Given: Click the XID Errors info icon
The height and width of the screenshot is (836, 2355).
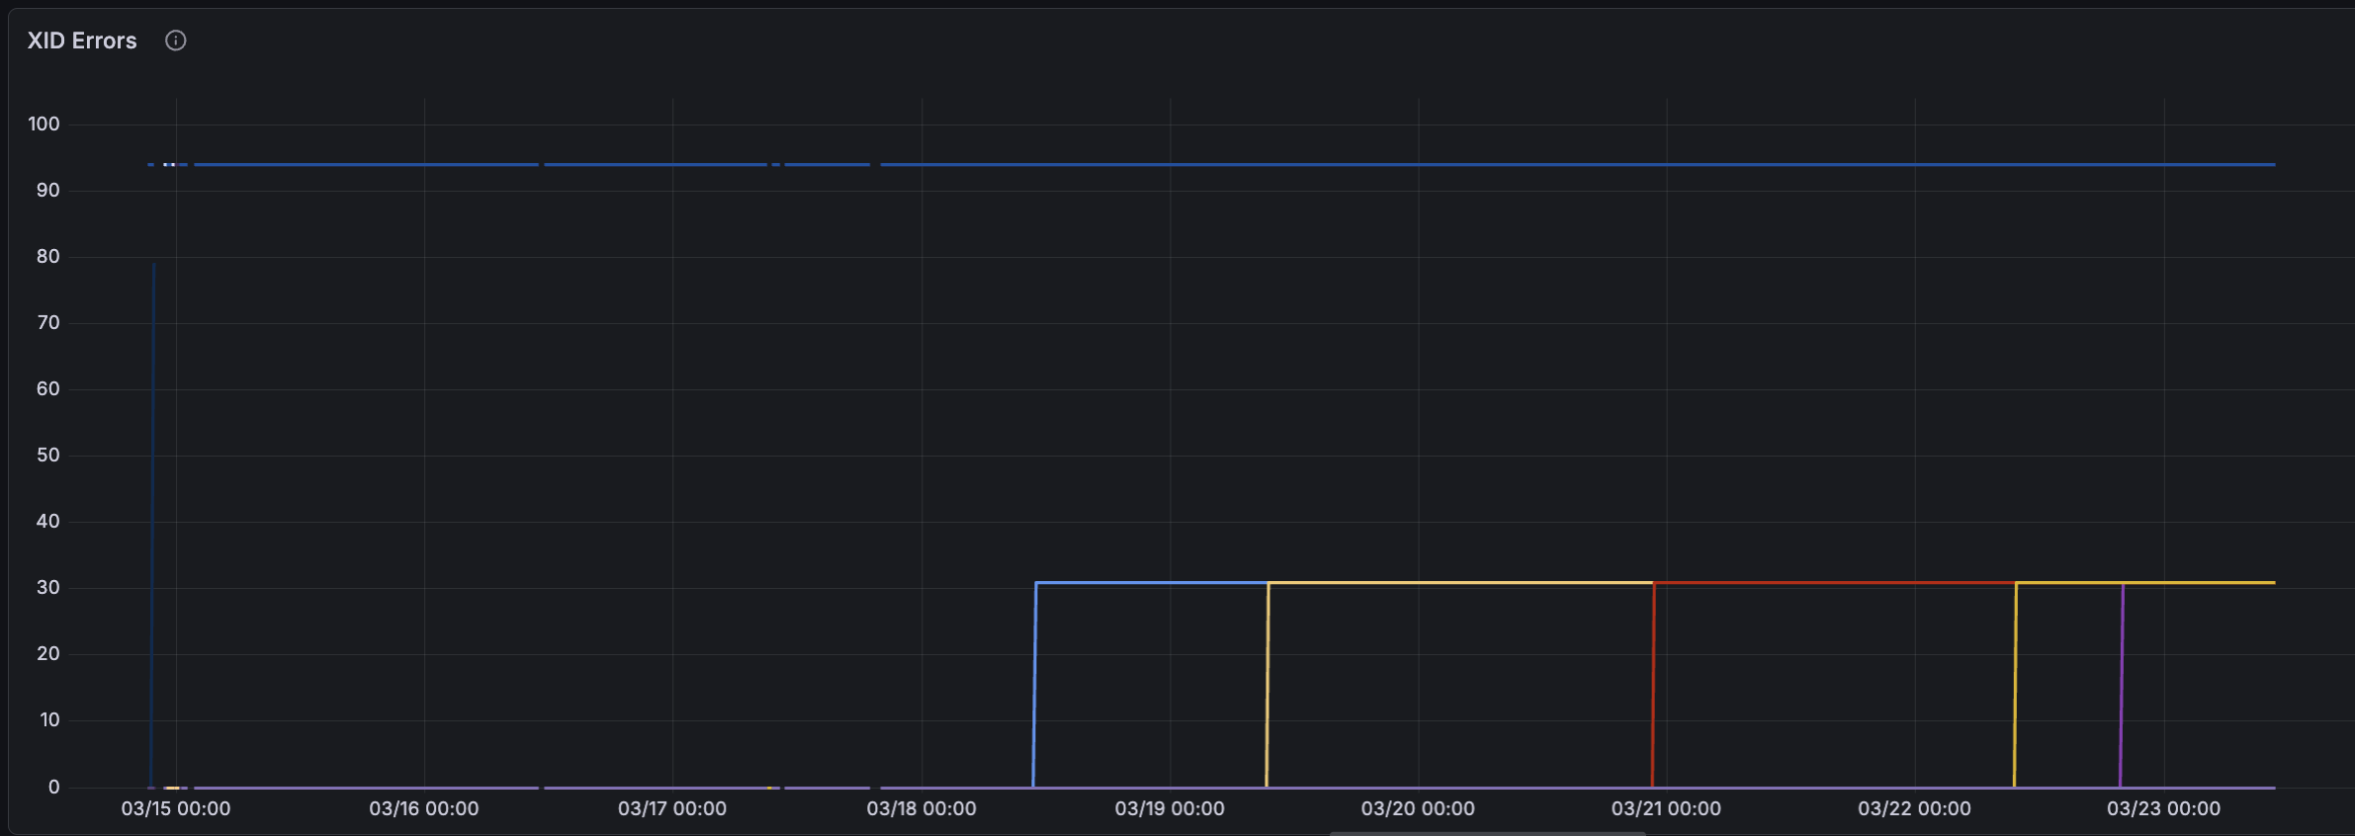Looking at the screenshot, I should tap(175, 41).
